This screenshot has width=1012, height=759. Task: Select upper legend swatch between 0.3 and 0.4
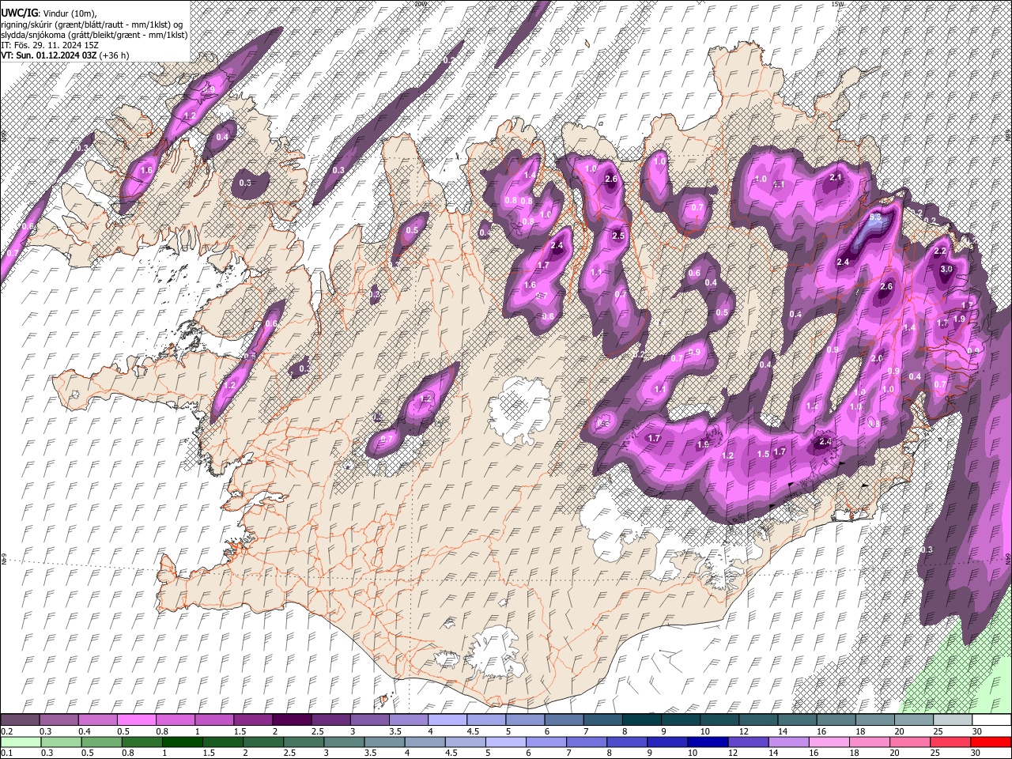[59, 719]
